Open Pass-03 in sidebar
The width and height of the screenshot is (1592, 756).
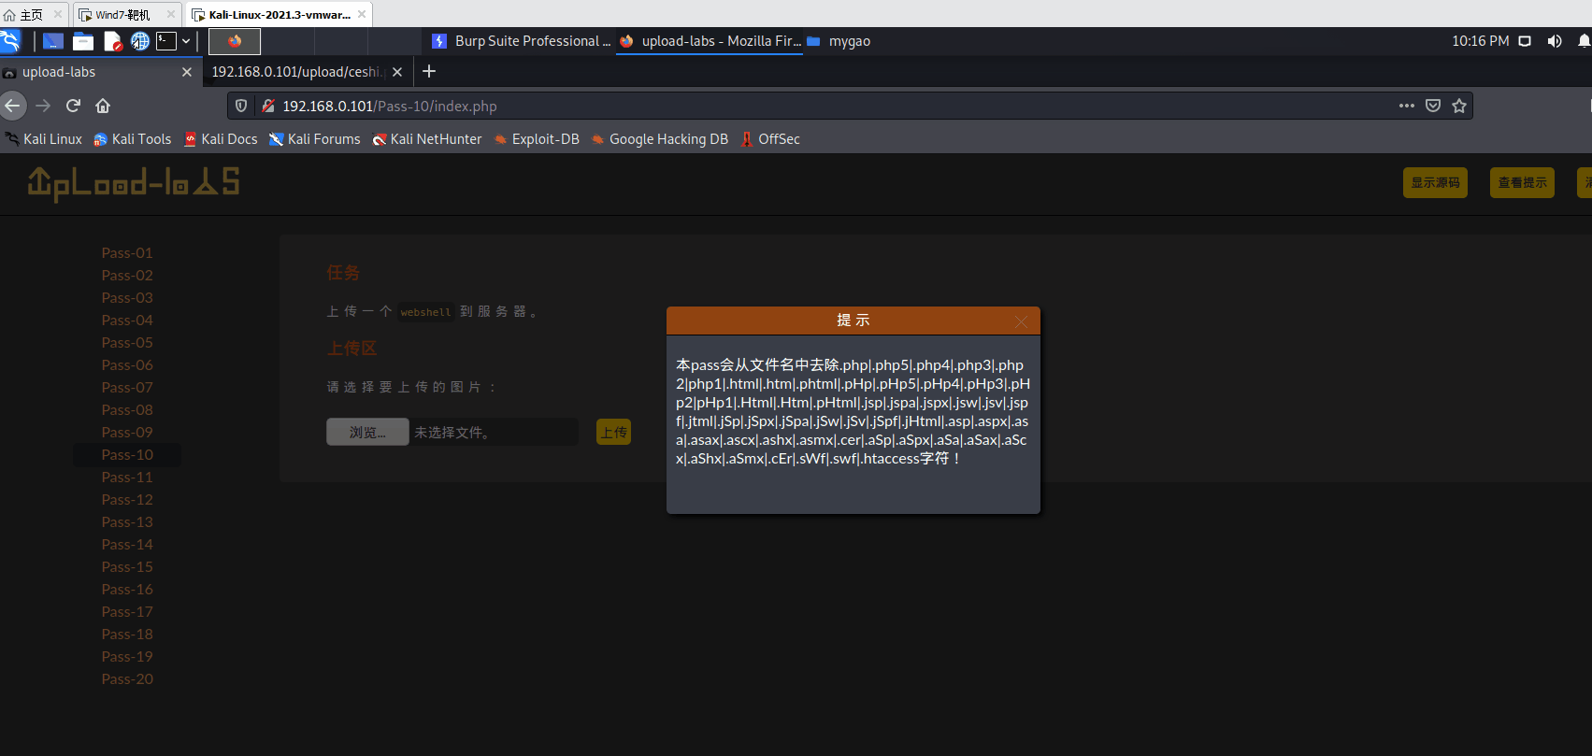(127, 298)
